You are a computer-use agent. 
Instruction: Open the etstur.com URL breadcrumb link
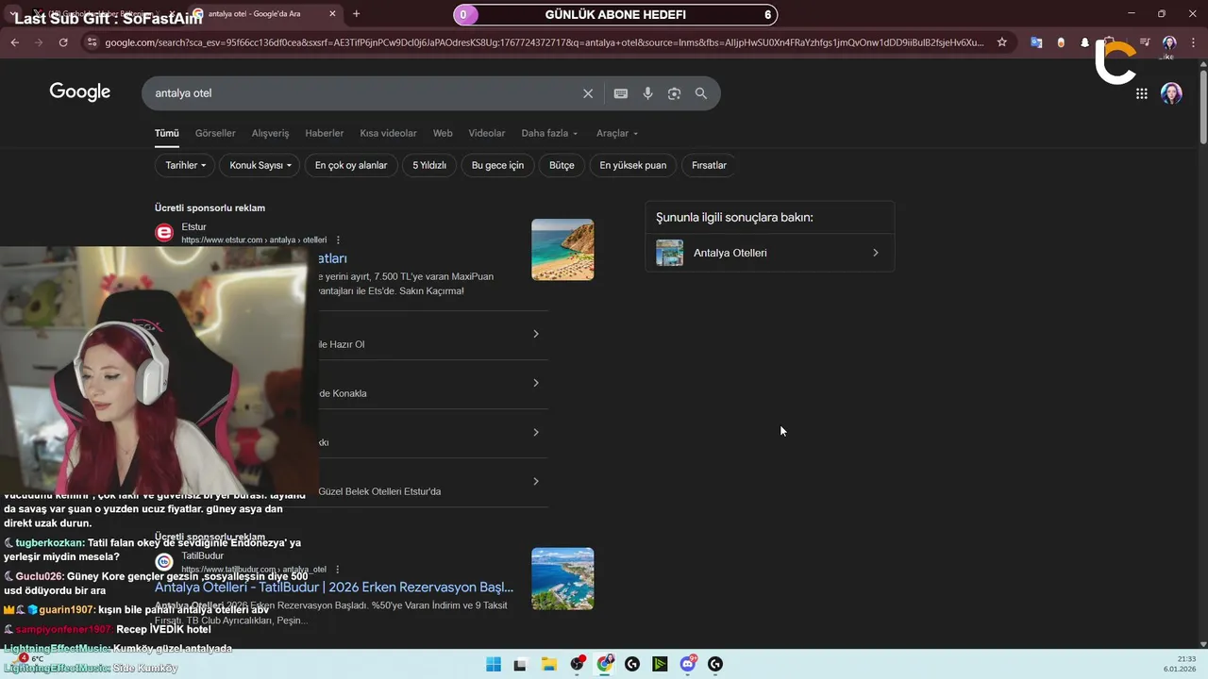tap(254, 240)
